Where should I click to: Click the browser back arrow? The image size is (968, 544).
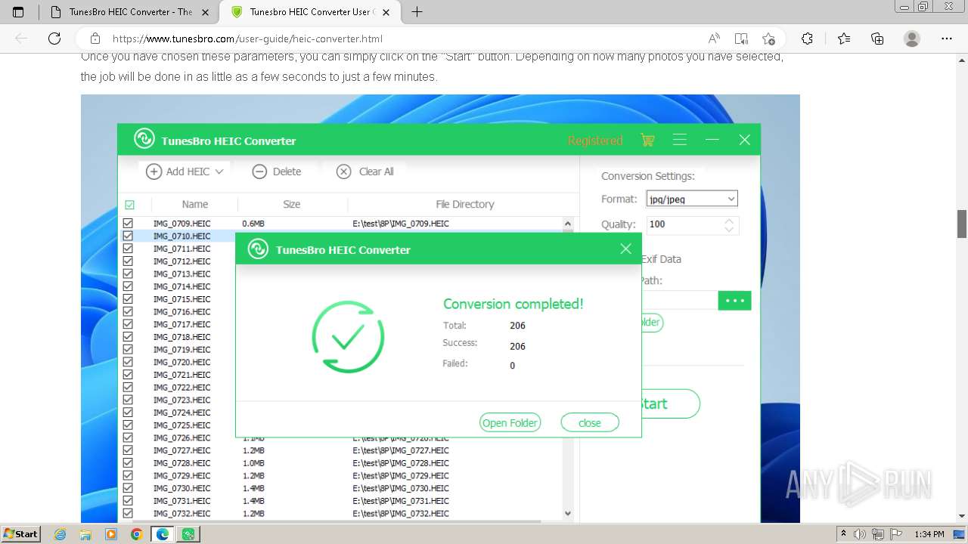(21, 39)
